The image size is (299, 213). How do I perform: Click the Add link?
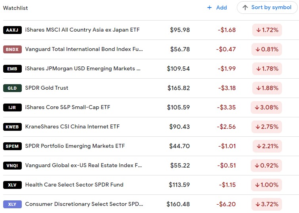coord(221,8)
